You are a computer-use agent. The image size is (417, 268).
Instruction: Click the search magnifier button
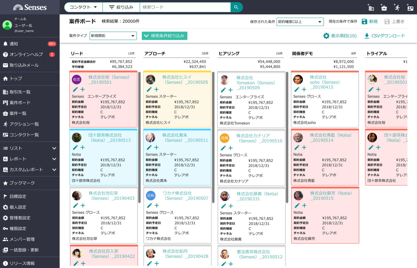pos(236,7)
